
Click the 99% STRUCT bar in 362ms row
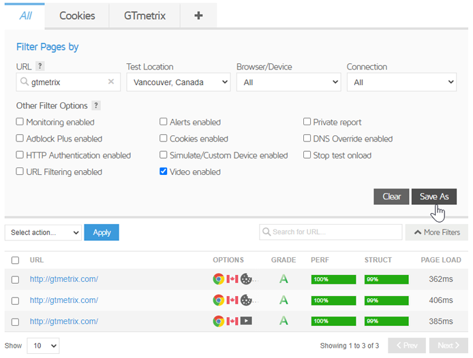[386, 279]
